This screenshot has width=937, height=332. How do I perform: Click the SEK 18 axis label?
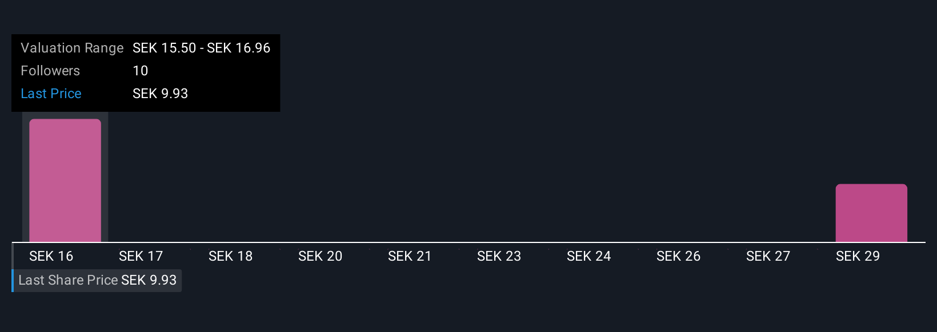click(x=230, y=256)
